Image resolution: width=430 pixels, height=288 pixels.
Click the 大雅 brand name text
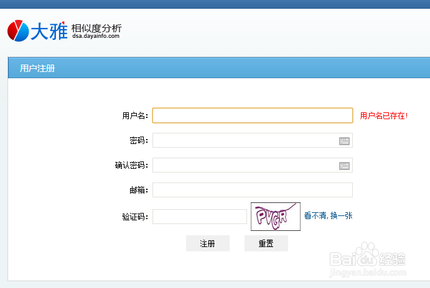49,31
